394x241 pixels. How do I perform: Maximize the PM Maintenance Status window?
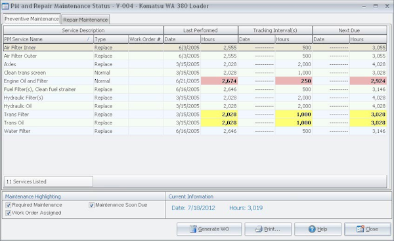376,7
